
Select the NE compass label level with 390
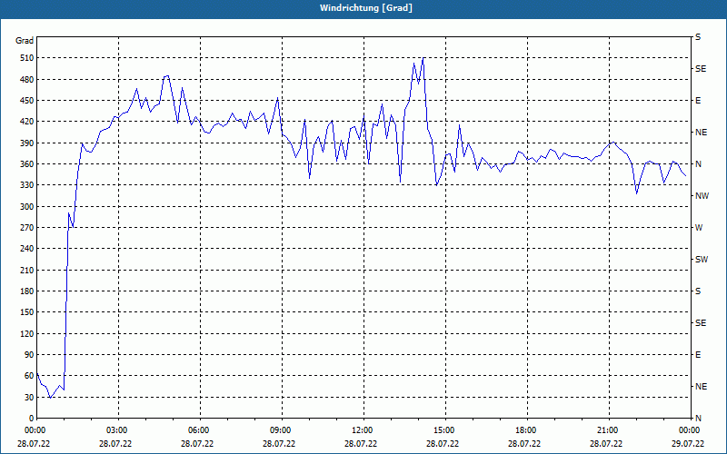click(701, 133)
